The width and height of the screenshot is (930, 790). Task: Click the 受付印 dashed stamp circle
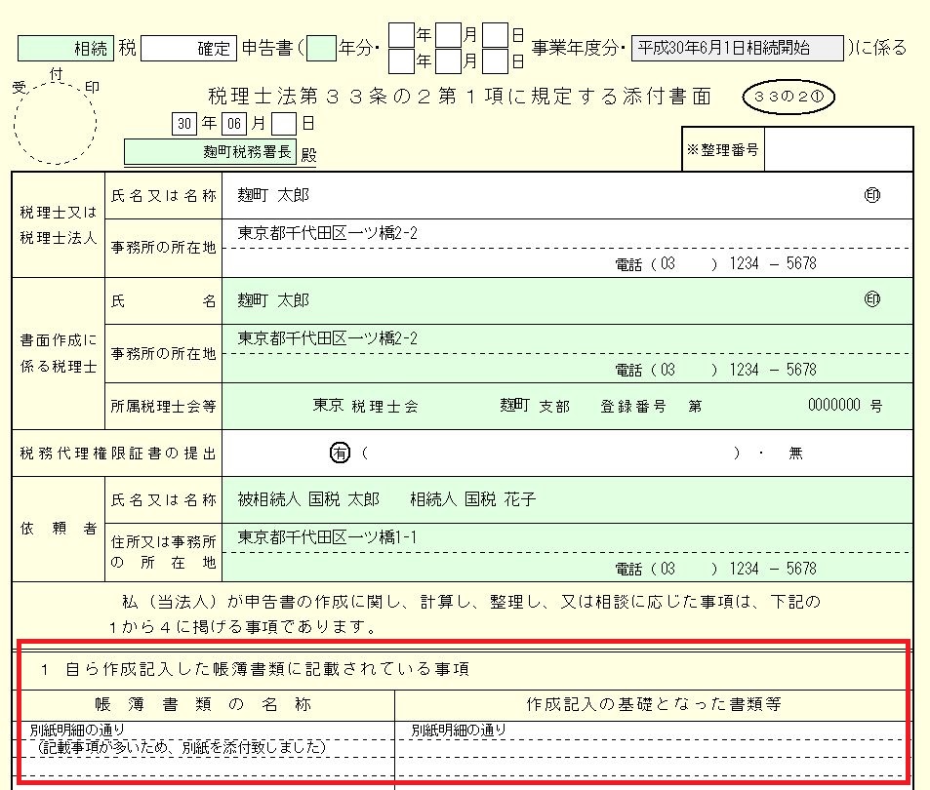(56, 123)
